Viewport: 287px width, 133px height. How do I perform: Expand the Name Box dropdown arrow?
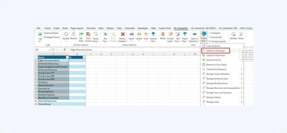pyautogui.click(x=50, y=50)
